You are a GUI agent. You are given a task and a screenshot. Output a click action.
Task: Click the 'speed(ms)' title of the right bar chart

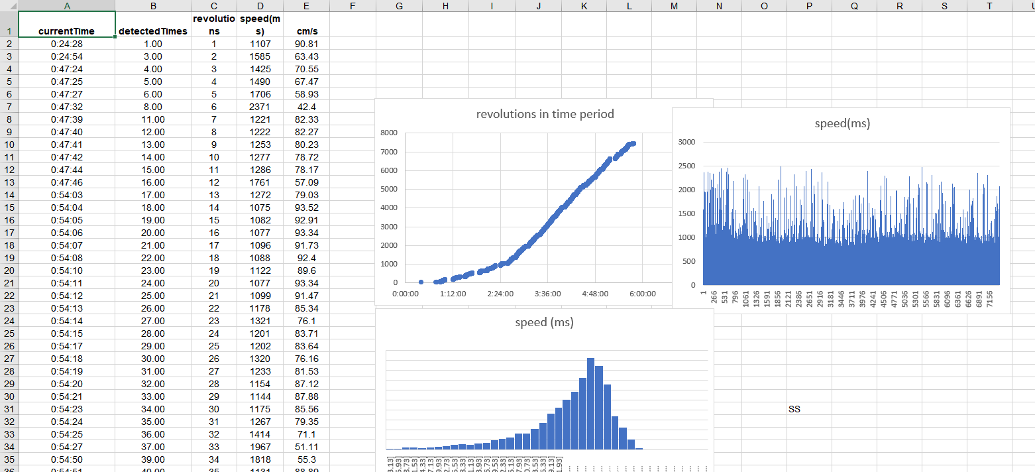pyautogui.click(x=842, y=123)
